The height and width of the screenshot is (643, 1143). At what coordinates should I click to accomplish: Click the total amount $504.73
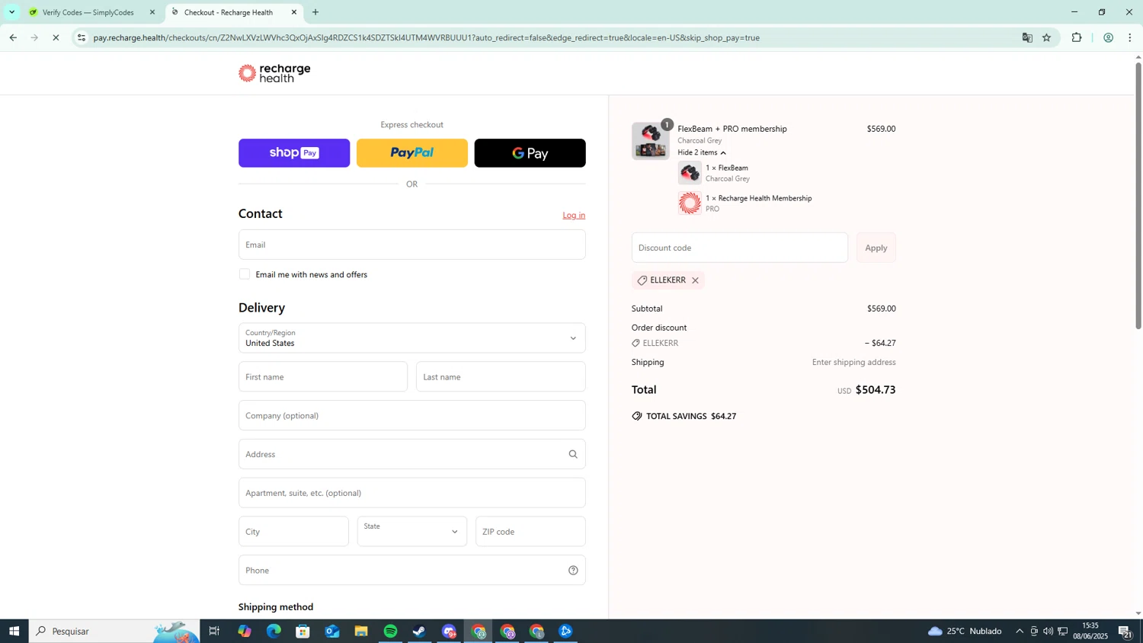pos(876,390)
